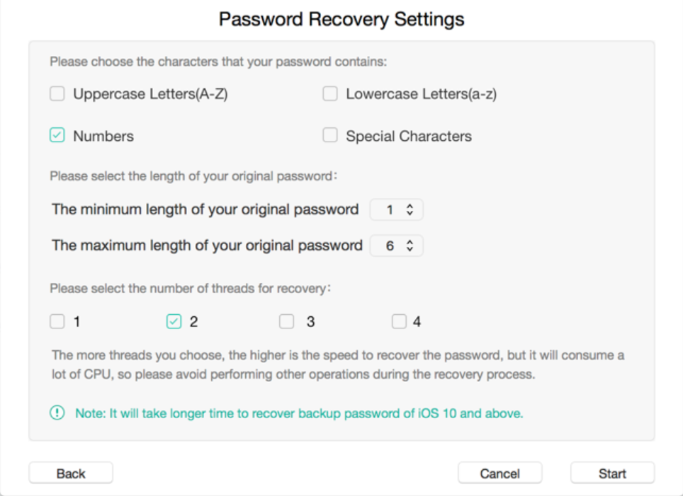Click the maximum length label text
This screenshot has height=496, width=683.
coord(207,246)
